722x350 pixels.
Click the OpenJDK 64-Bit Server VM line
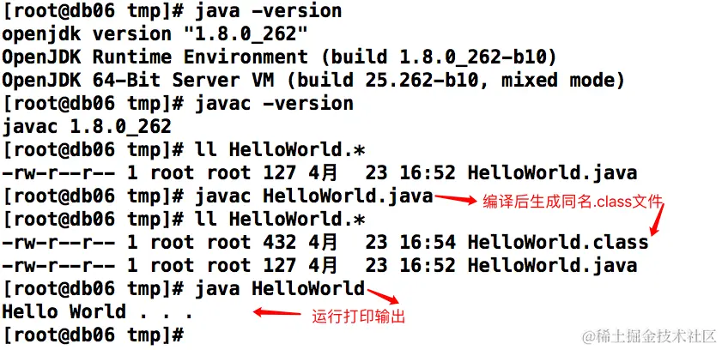(313, 80)
